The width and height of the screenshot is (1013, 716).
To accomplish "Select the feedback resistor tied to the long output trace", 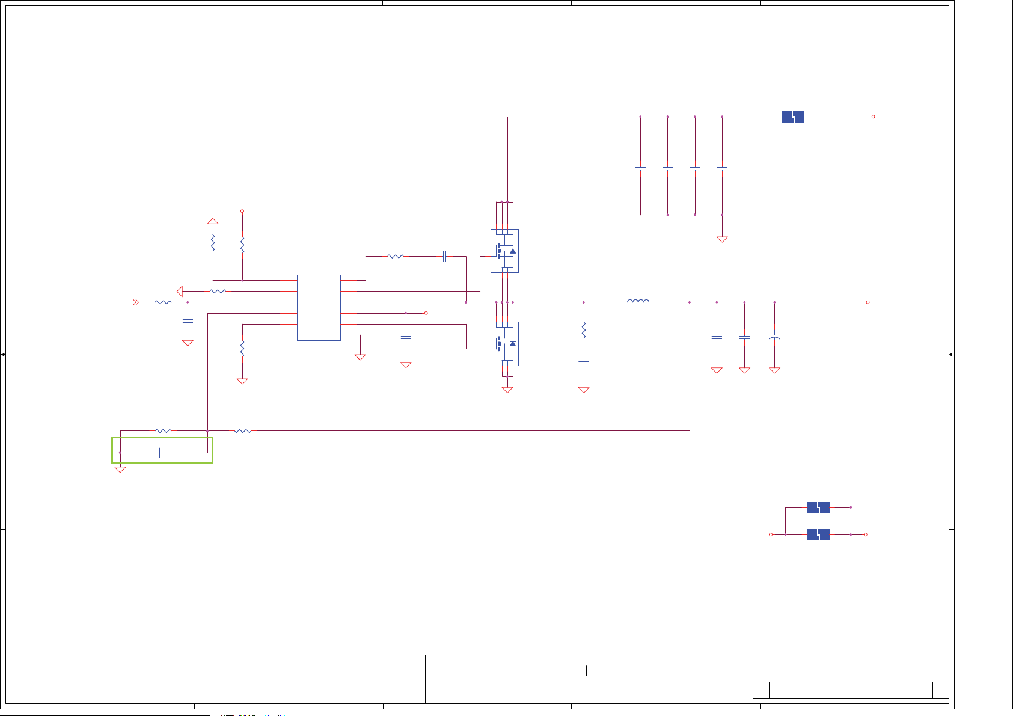I will coord(243,431).
